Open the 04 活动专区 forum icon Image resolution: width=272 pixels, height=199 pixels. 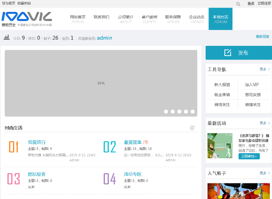tap(110, 179)
